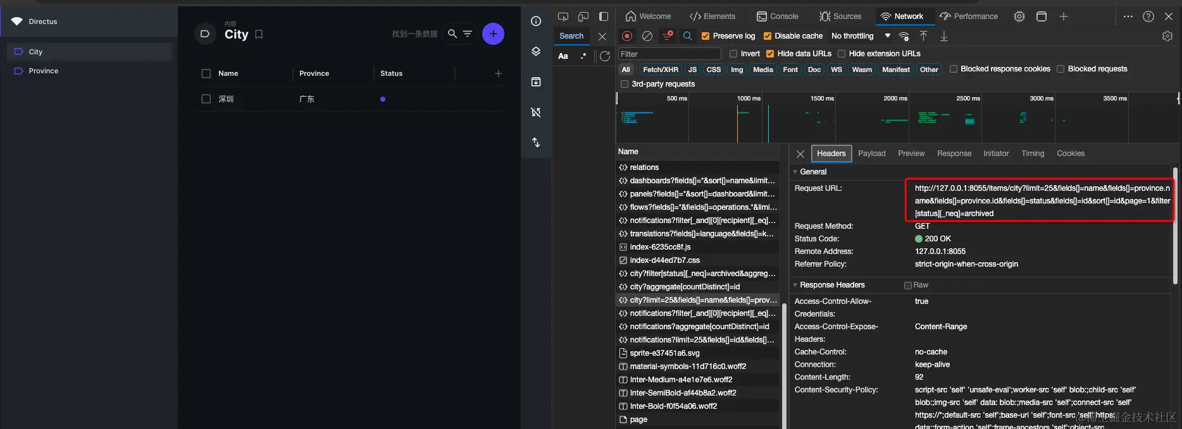Viewport: 1182px width, 429px height.
Task: Open Province collection in sidebar
Action: point(44,71)
